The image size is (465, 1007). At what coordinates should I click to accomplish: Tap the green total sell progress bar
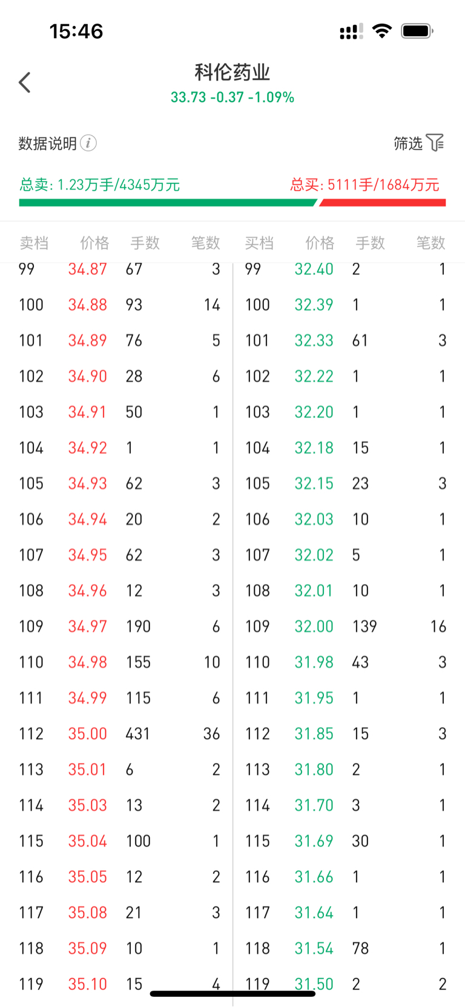[x=167, y=203]
